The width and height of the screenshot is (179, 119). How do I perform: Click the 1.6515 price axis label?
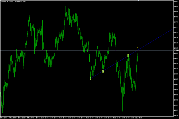point(176,69)
